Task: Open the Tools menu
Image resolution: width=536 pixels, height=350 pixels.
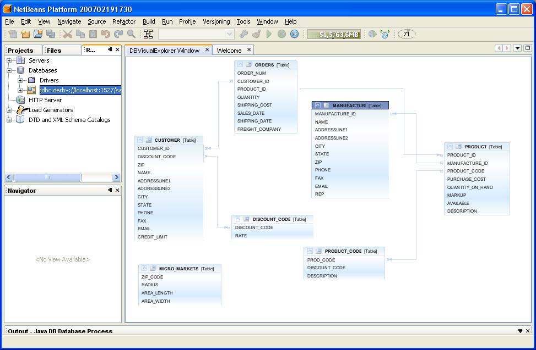Action: click(243, 21)
